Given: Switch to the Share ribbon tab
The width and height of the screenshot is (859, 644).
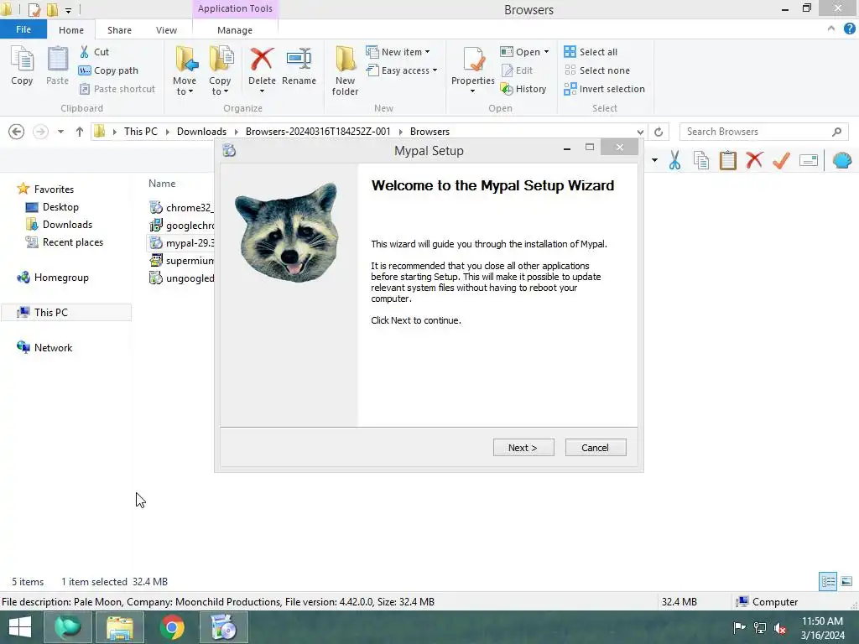Looking at the screenshot, I should coord(119,30).
